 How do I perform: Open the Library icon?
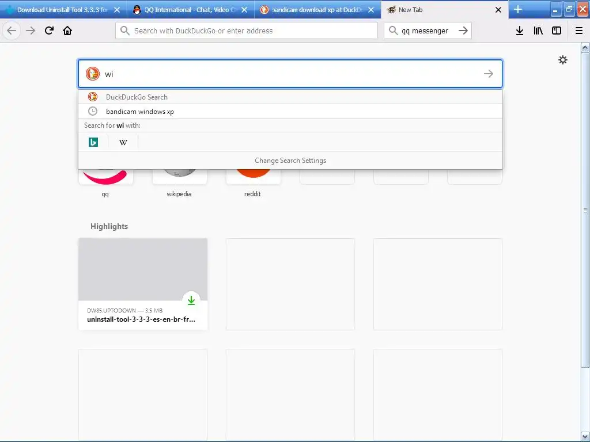coord(538,31)
